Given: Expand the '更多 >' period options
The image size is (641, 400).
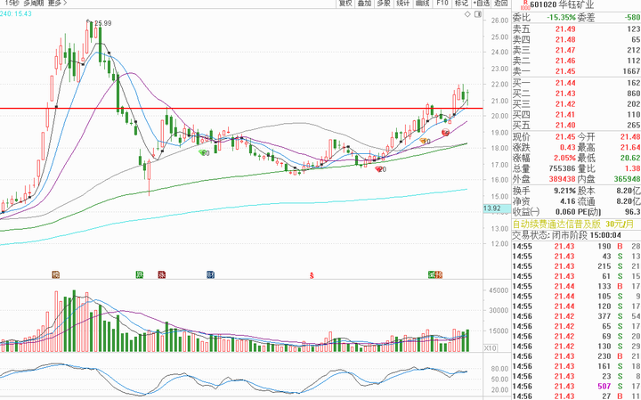Looking at the screenshot, I should point(57,4).
